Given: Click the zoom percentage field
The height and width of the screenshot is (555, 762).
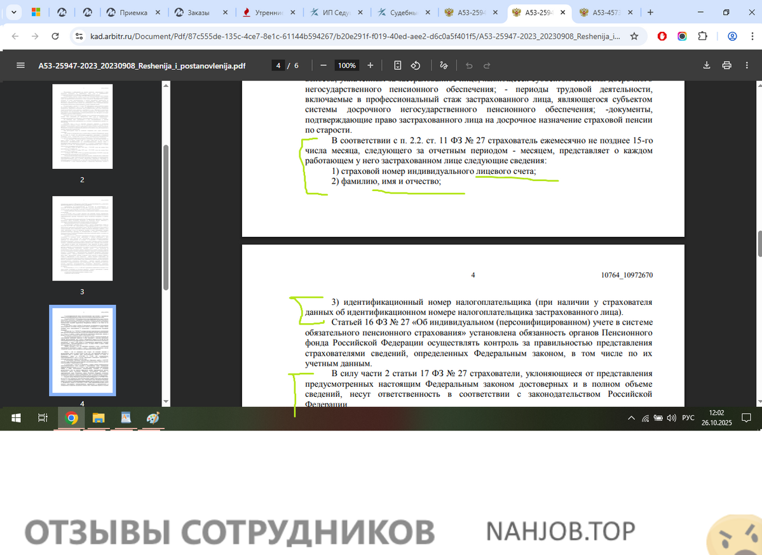Looking at the screenshot, I should pos(347,65).
